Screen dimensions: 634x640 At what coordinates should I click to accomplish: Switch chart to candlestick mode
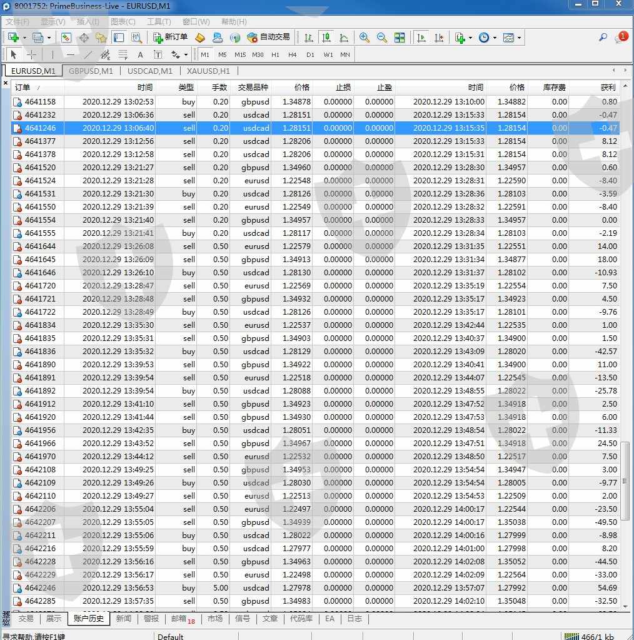[326, 38]
